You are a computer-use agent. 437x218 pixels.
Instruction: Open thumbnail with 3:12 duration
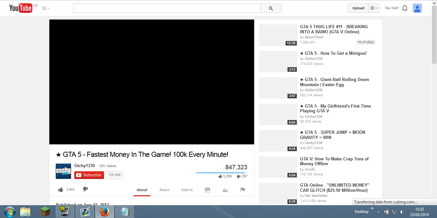278,61
